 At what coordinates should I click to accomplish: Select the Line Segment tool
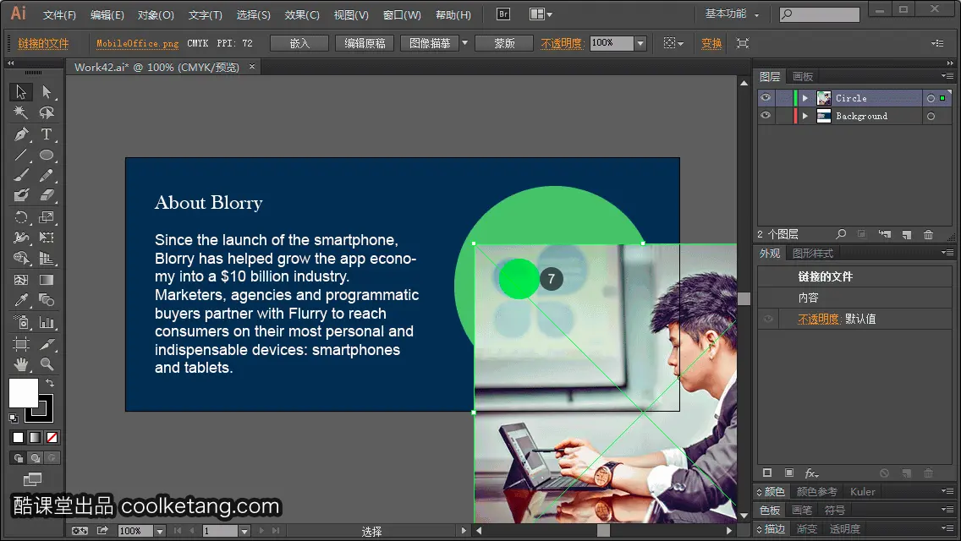[x=21, y=155]
